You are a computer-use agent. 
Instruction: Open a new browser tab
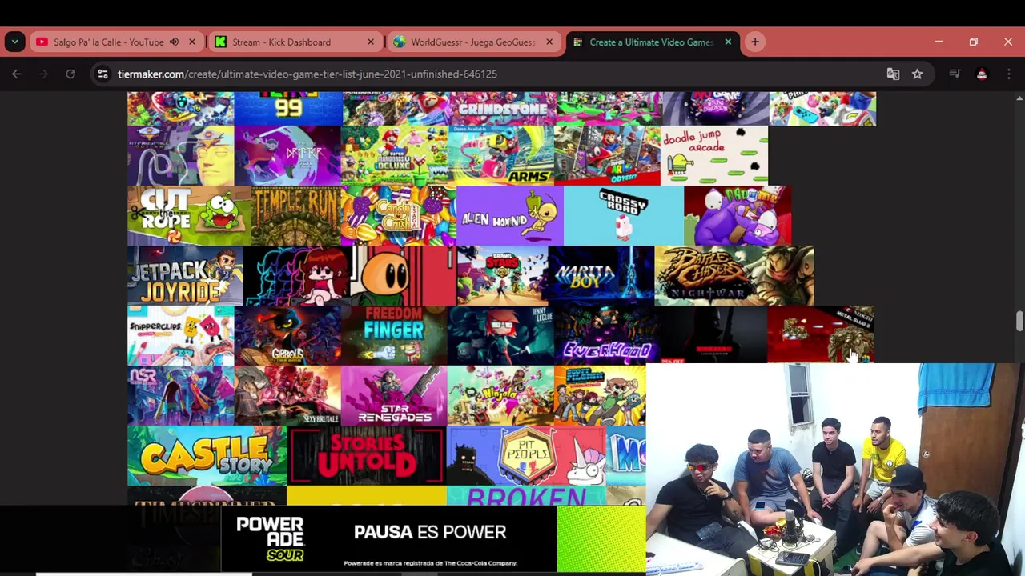tap(755, 42)
